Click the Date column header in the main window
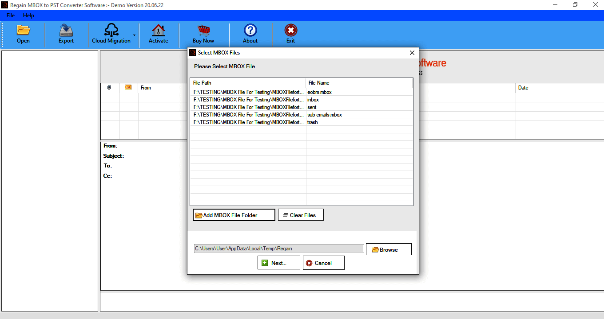The height and width of the screenshot is (319, 604). pyautogui.click(x=560, y=88)
